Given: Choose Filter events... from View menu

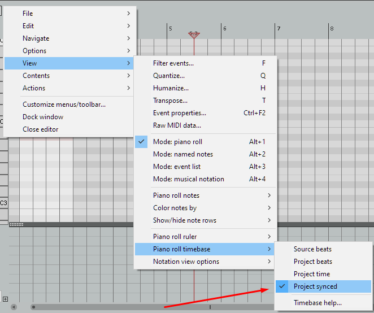Looking at the screenshot, I should pyautogui.click(x=173, y=63).
